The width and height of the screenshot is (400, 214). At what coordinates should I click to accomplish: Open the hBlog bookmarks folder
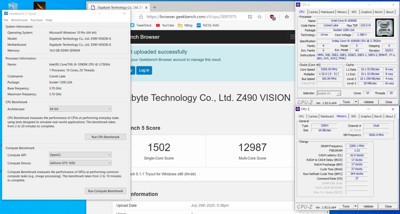click(x=185, y=25)
